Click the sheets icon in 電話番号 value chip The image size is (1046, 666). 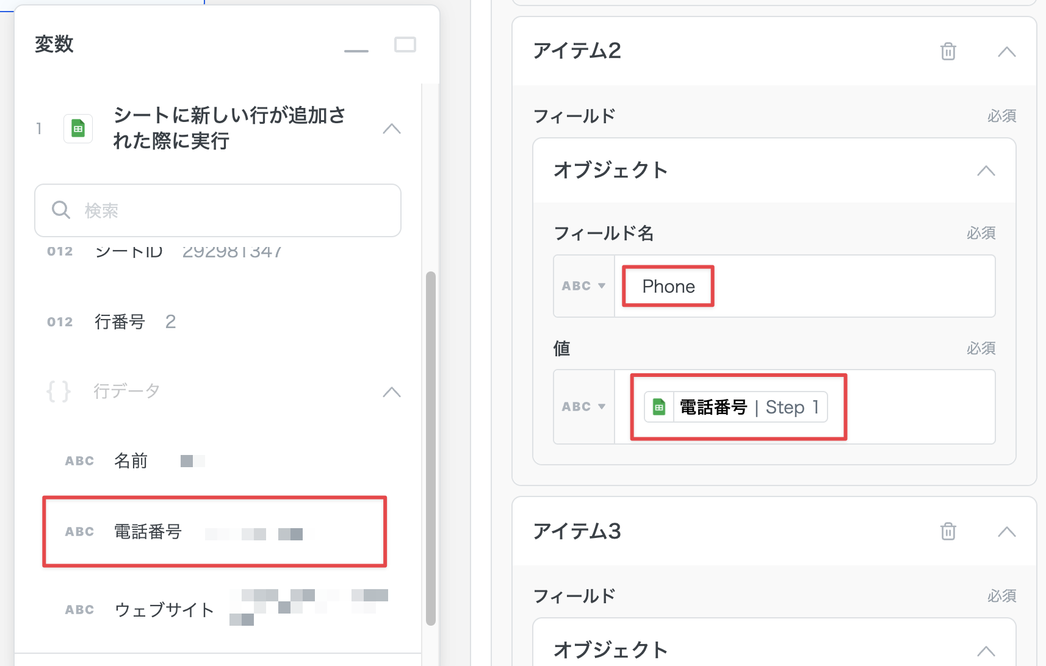(x=659, y=407)
